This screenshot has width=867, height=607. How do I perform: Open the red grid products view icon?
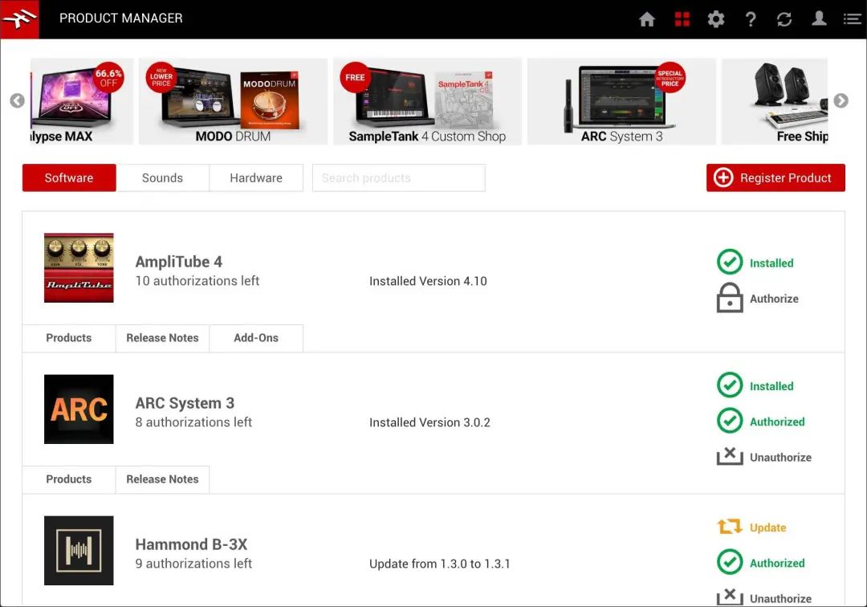pos(682,19)
